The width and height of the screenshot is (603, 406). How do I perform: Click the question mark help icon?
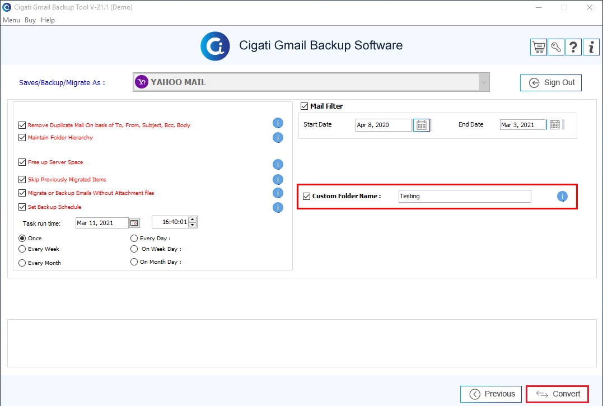pyautogui.click(x=573, y=47)
